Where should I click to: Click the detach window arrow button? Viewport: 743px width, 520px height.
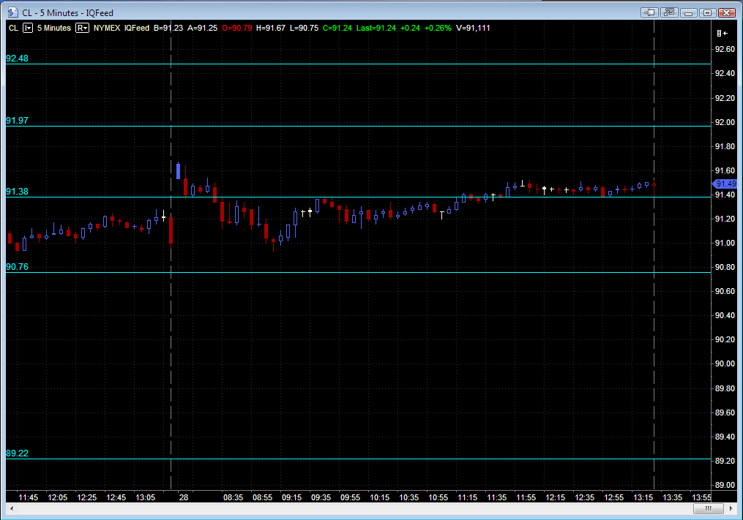point(669,12)
